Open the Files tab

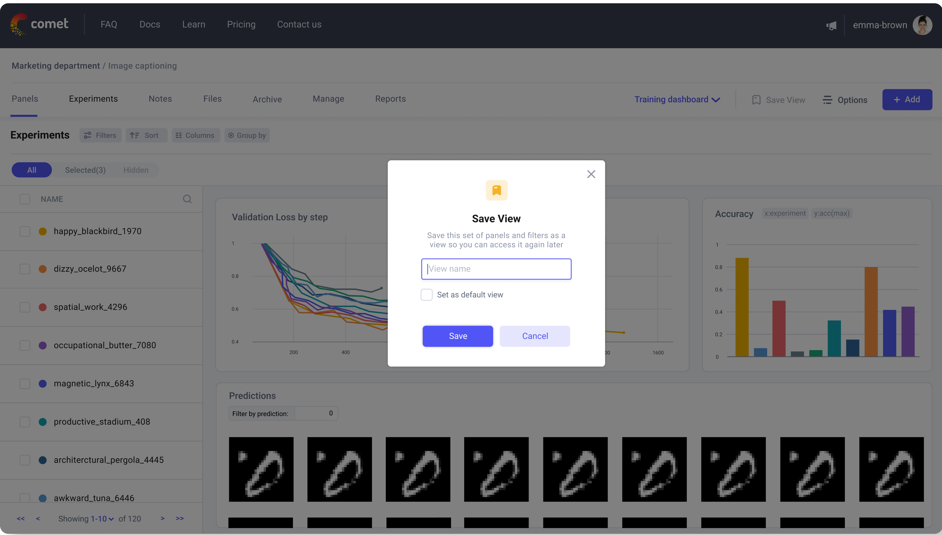coord(212,99)
